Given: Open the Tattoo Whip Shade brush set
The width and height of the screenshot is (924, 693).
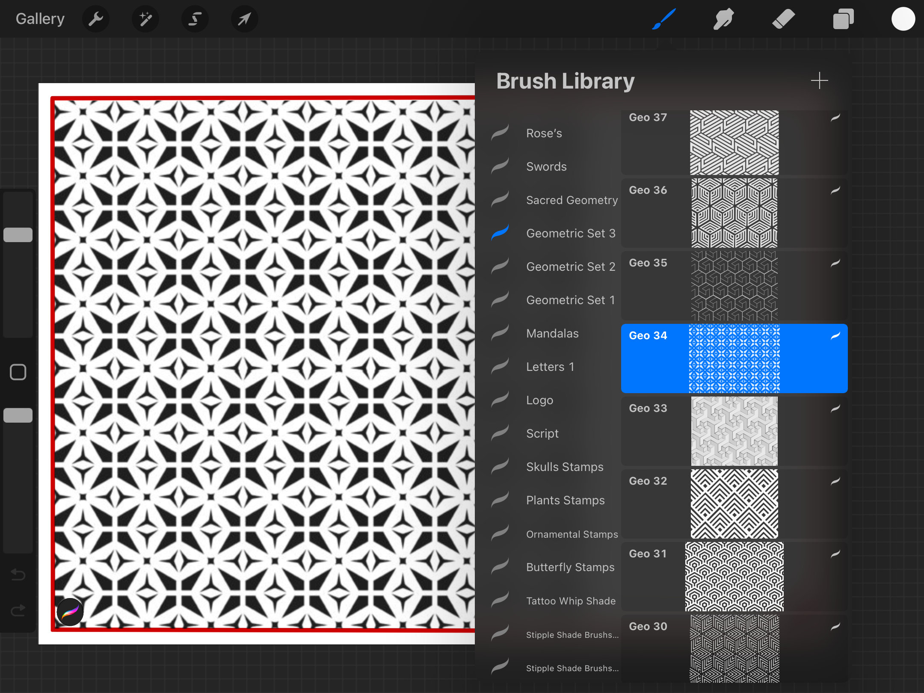Looking at the screenshot, I should (x=555, y=601).
